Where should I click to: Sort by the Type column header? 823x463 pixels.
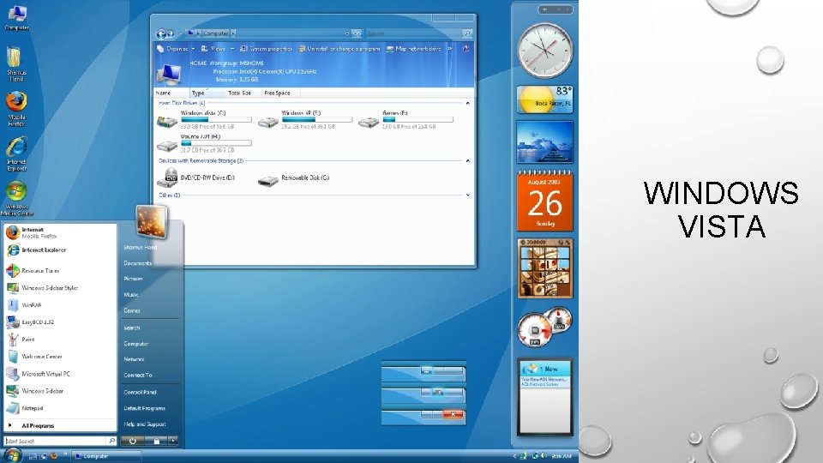coord(207,93)
